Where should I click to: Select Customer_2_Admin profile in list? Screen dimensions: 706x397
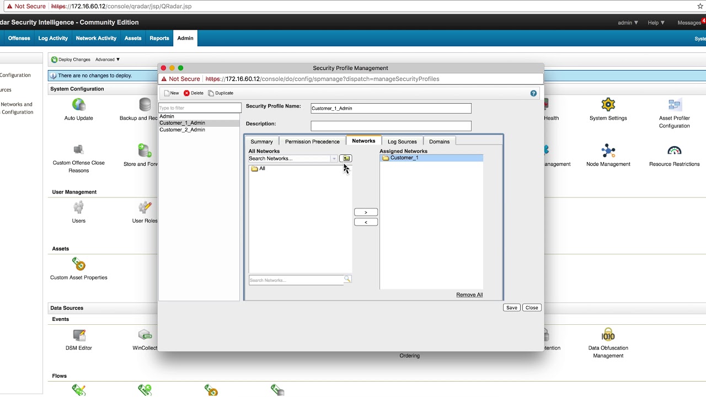pyautogui.click(x=199, y=130)
